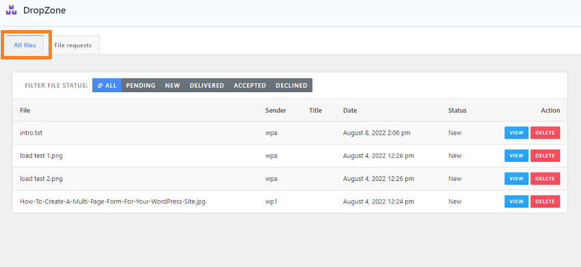The height and width of the screenshot is (267, 581).
Task: Filter files by Declined status
Action: click(x=291, y=85)
